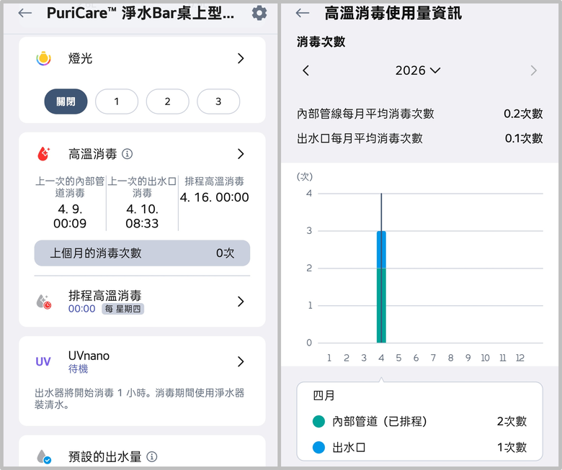This screenshot has height=470, width=562.
Task: Open the 2026 year dropdown
Action: point(418,71)
